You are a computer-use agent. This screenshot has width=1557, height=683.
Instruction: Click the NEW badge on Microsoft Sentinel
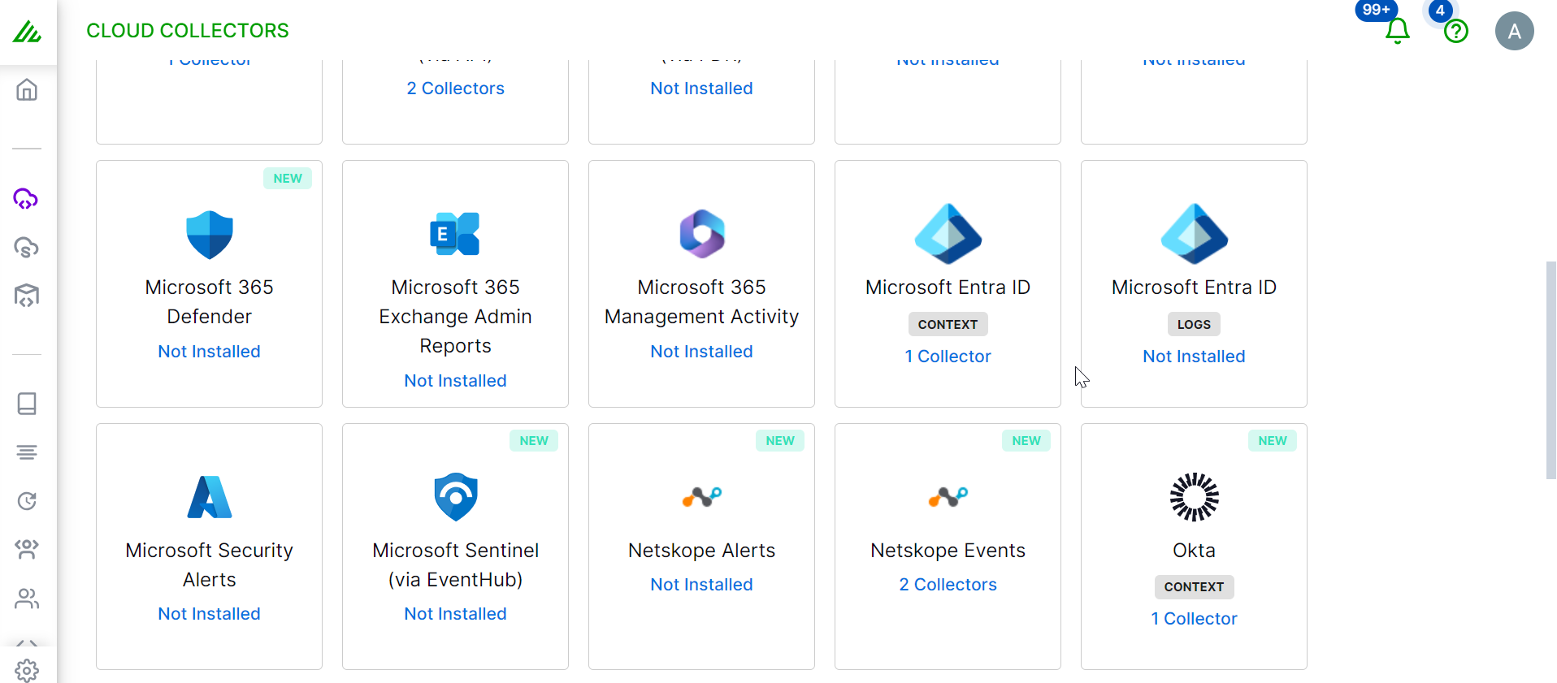coord(534,441)
